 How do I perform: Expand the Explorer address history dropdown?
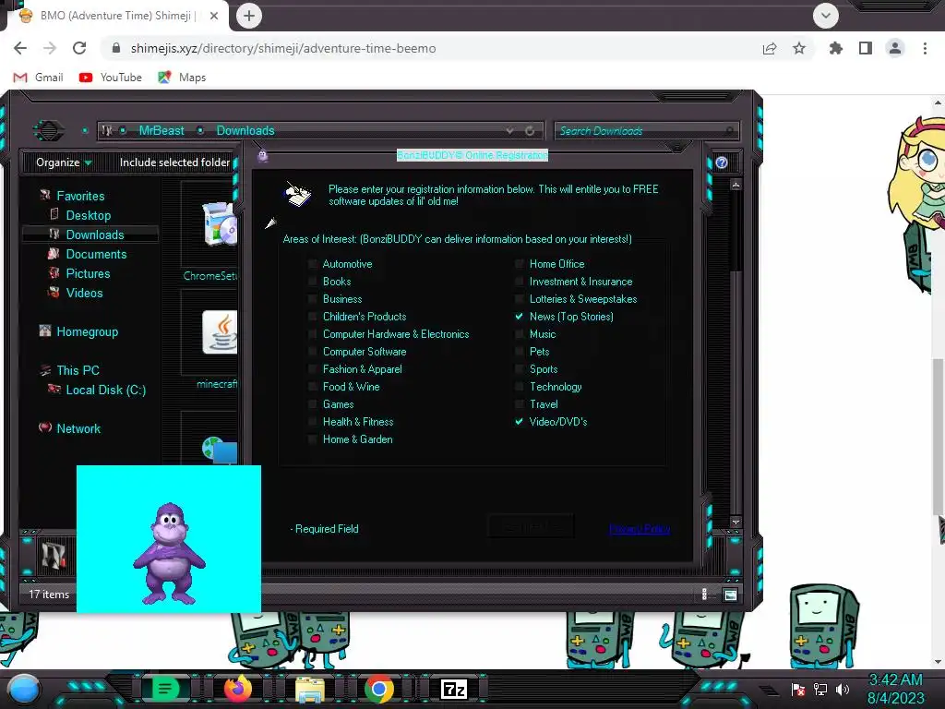point(509,130)
